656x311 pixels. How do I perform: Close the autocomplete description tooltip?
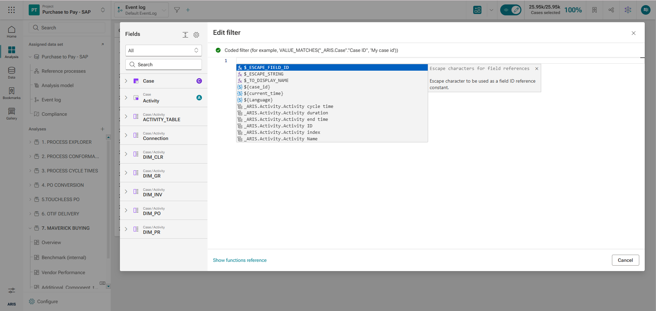(x=537, y=69)
